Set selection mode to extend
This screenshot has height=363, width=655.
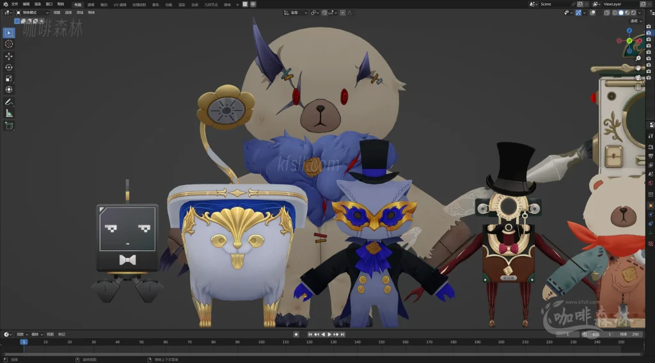pos(24,21)
